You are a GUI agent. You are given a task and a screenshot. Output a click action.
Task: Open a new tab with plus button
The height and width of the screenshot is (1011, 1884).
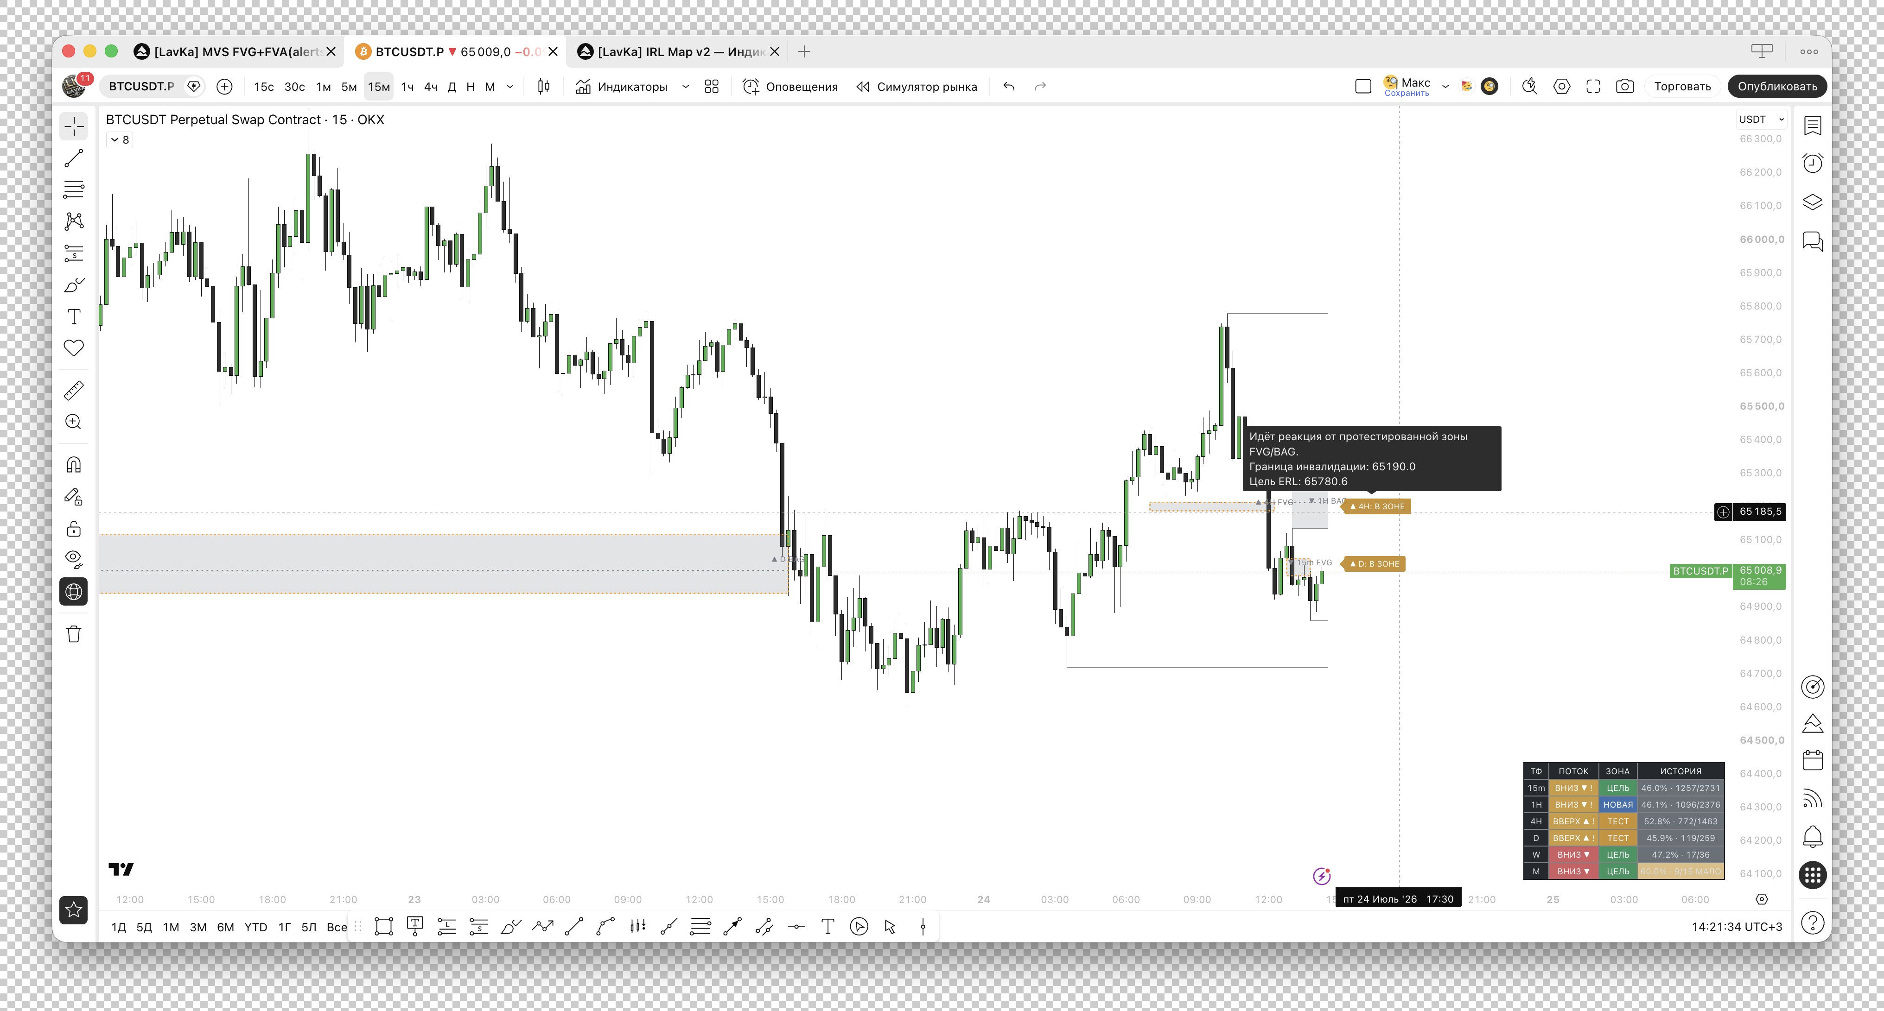tap(804, 51)
